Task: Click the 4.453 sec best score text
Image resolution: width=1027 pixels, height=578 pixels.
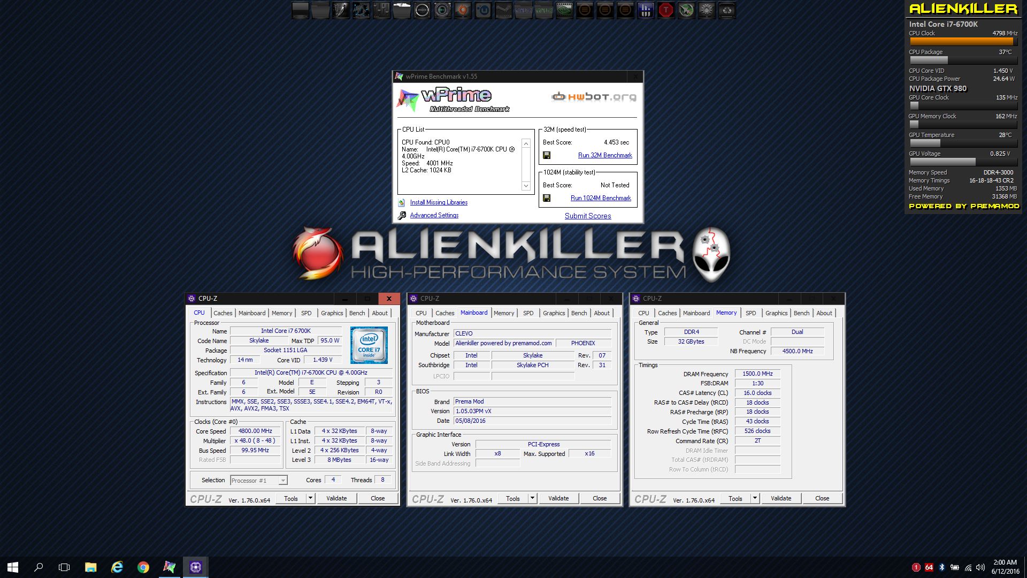Action: pos(616,142)
